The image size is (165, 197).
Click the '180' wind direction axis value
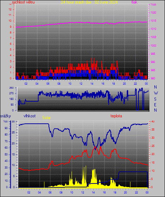coord(11,99)
